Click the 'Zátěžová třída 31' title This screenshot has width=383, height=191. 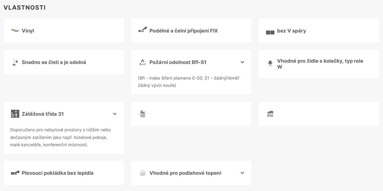(x=43, y=114)
